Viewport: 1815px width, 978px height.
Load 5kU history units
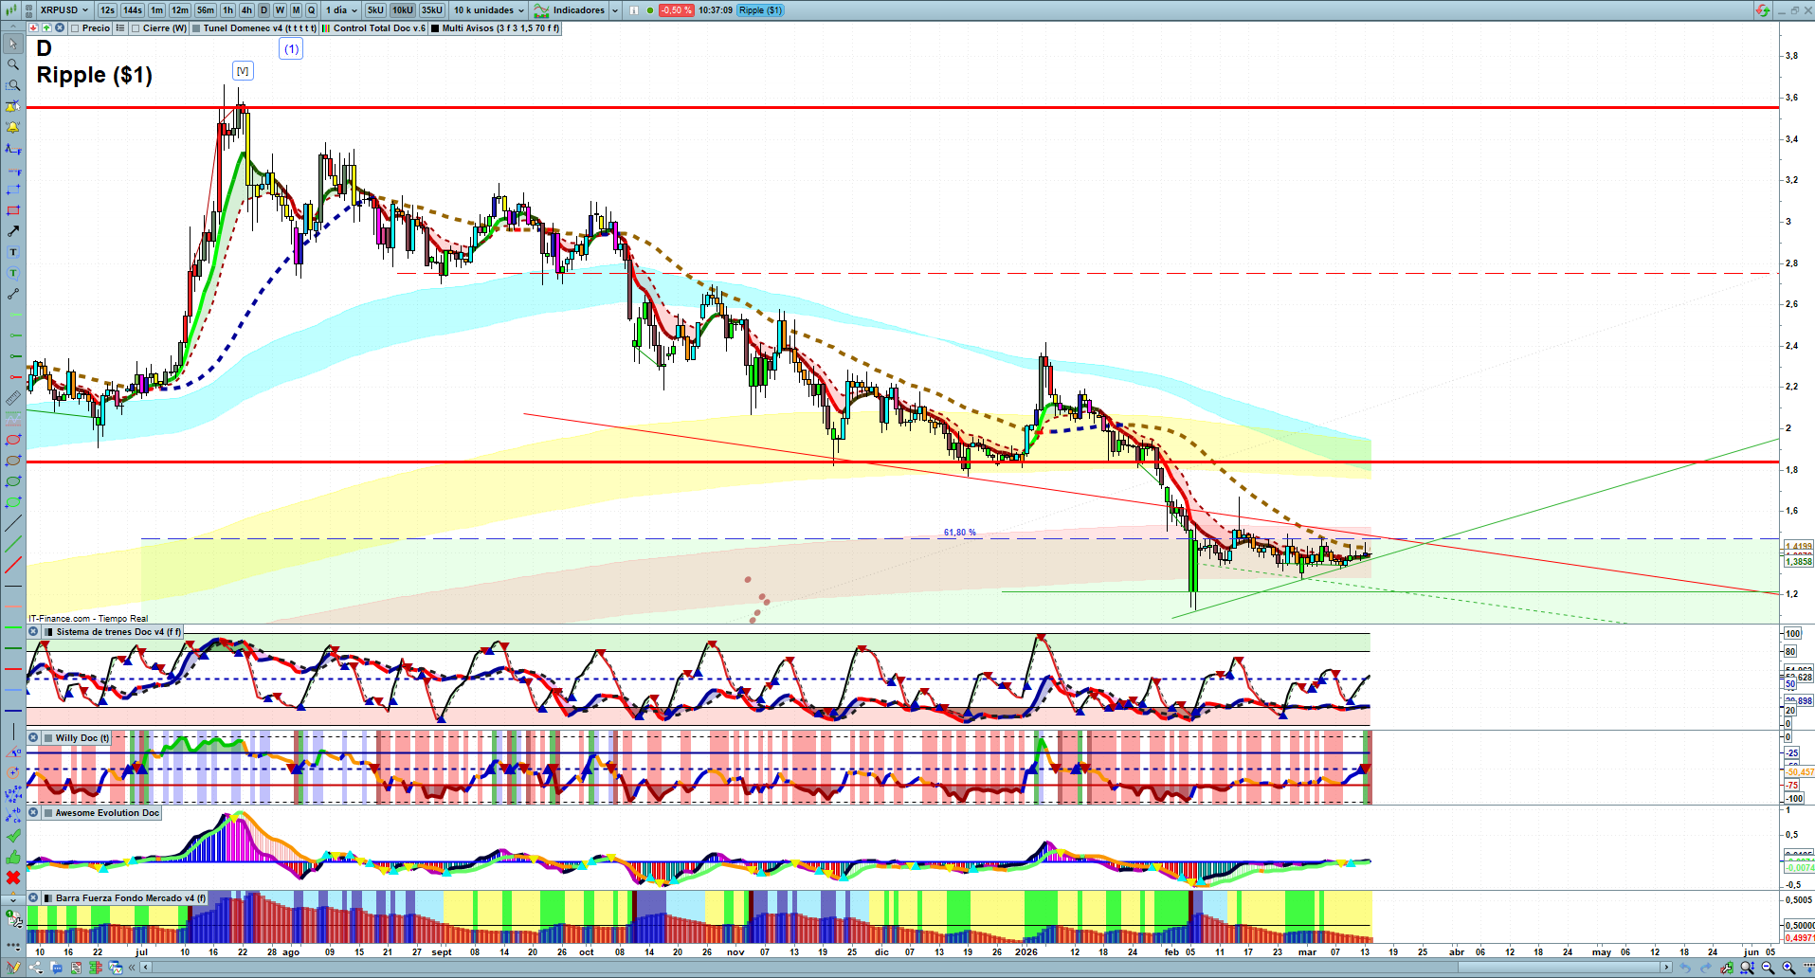[x=375, y=10]
